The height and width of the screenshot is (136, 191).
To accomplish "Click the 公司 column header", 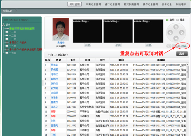I will [87, 60].
